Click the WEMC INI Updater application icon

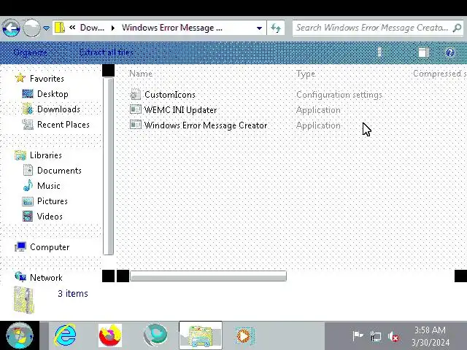point(136,109)
